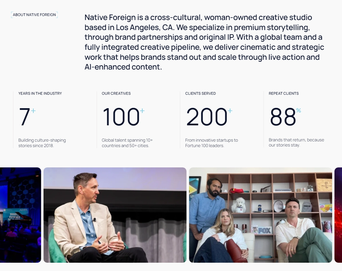The image size is (342, 271).
Task: Click the percent symbol beside the 88 statistic
Action: pyautogui.click(x=298, y=110)
